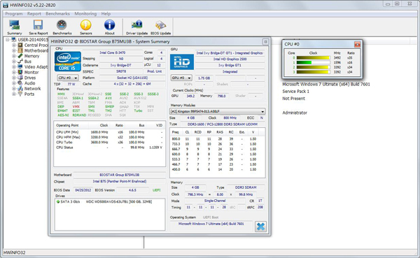Screen dimensions: 420x258
Task: Open the Help menu
Action: click(106, 14)
